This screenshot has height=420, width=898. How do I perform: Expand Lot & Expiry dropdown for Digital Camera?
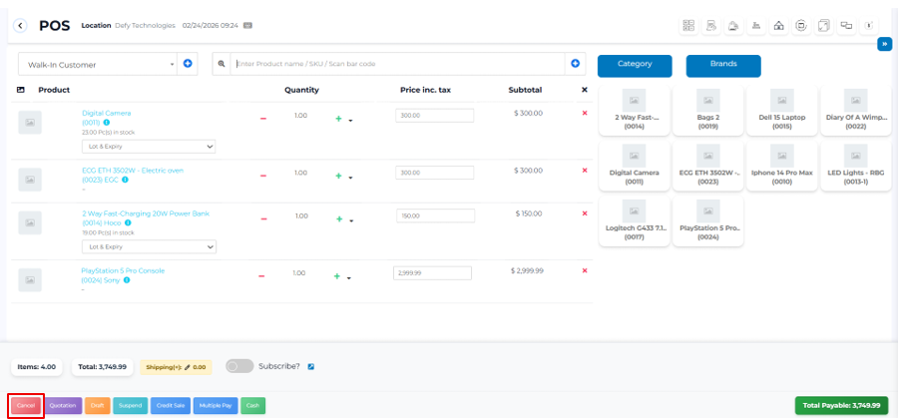(x=149, y=147)
